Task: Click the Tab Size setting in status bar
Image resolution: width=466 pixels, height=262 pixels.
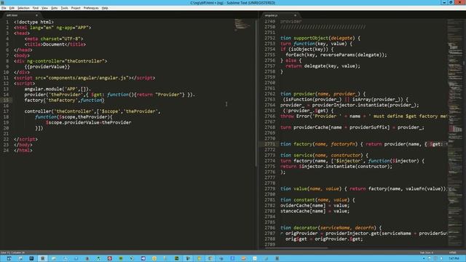Action: pyautogui.click(x=426, y=253)
